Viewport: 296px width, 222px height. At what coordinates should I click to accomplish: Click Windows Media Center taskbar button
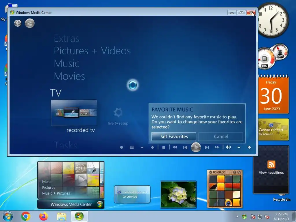tap(79, 216)
